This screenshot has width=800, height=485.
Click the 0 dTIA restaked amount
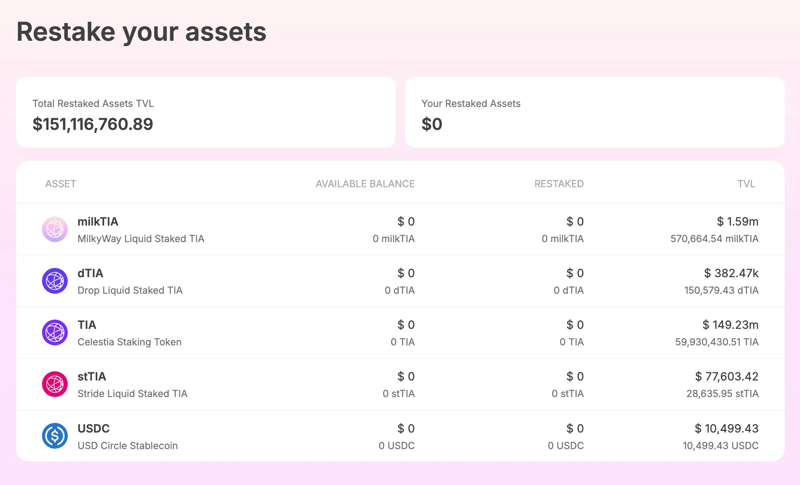569,290
